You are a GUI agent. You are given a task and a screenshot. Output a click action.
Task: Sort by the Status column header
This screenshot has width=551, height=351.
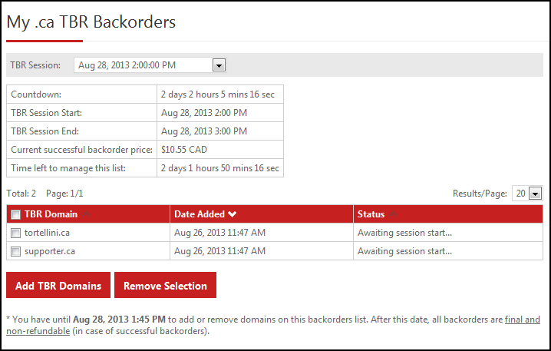(371, 214)
